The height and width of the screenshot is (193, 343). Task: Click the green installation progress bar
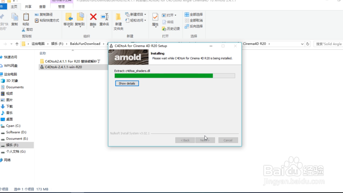tap(175, 76)
